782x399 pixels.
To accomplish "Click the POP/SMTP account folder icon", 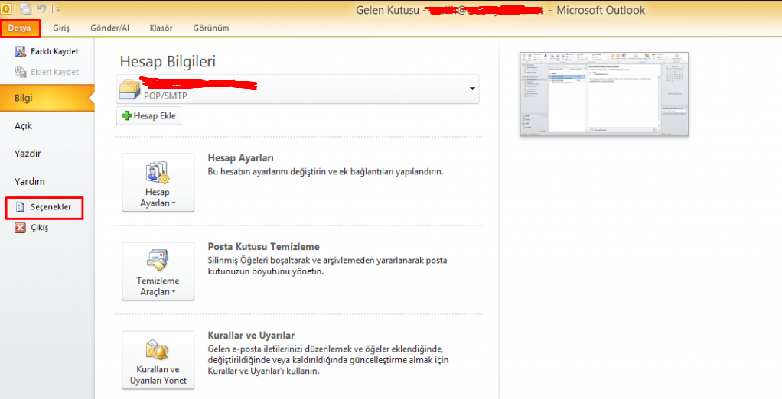I will tap(129, 89).
